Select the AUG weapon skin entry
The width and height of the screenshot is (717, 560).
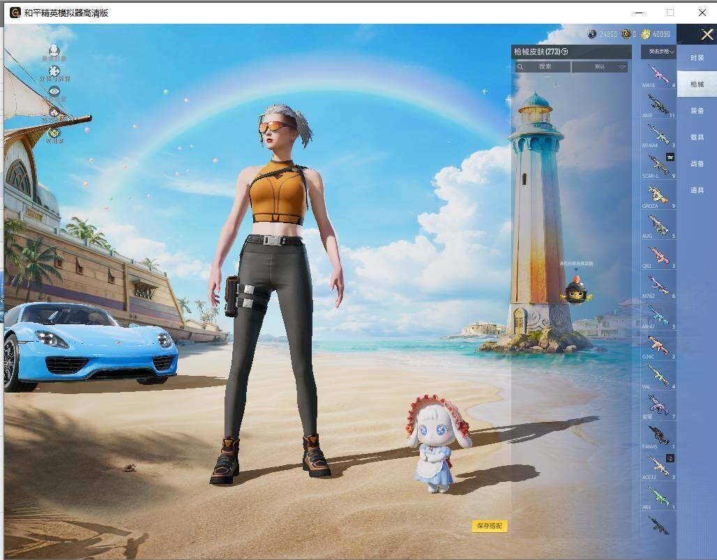point(658,226)
